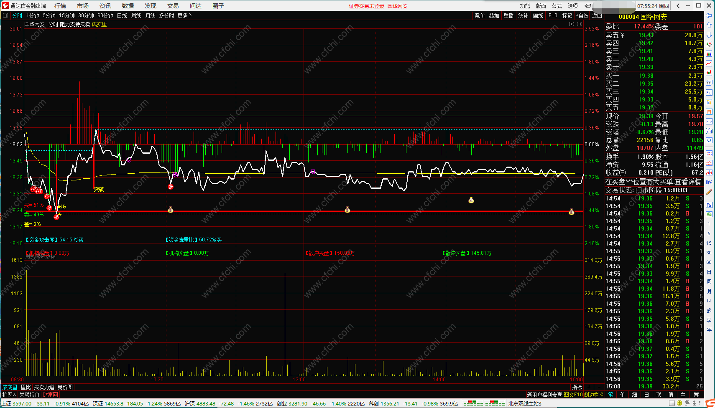Click the 在买盘 large order alert link
The width and height of the screenshot is (715, 408).
(x=653, y=182)
